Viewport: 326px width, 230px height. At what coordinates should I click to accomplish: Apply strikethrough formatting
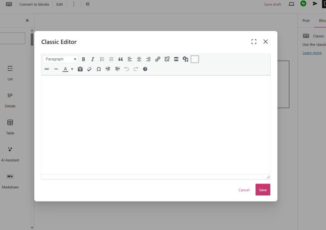pyautogui.click(x=47, y=69)
